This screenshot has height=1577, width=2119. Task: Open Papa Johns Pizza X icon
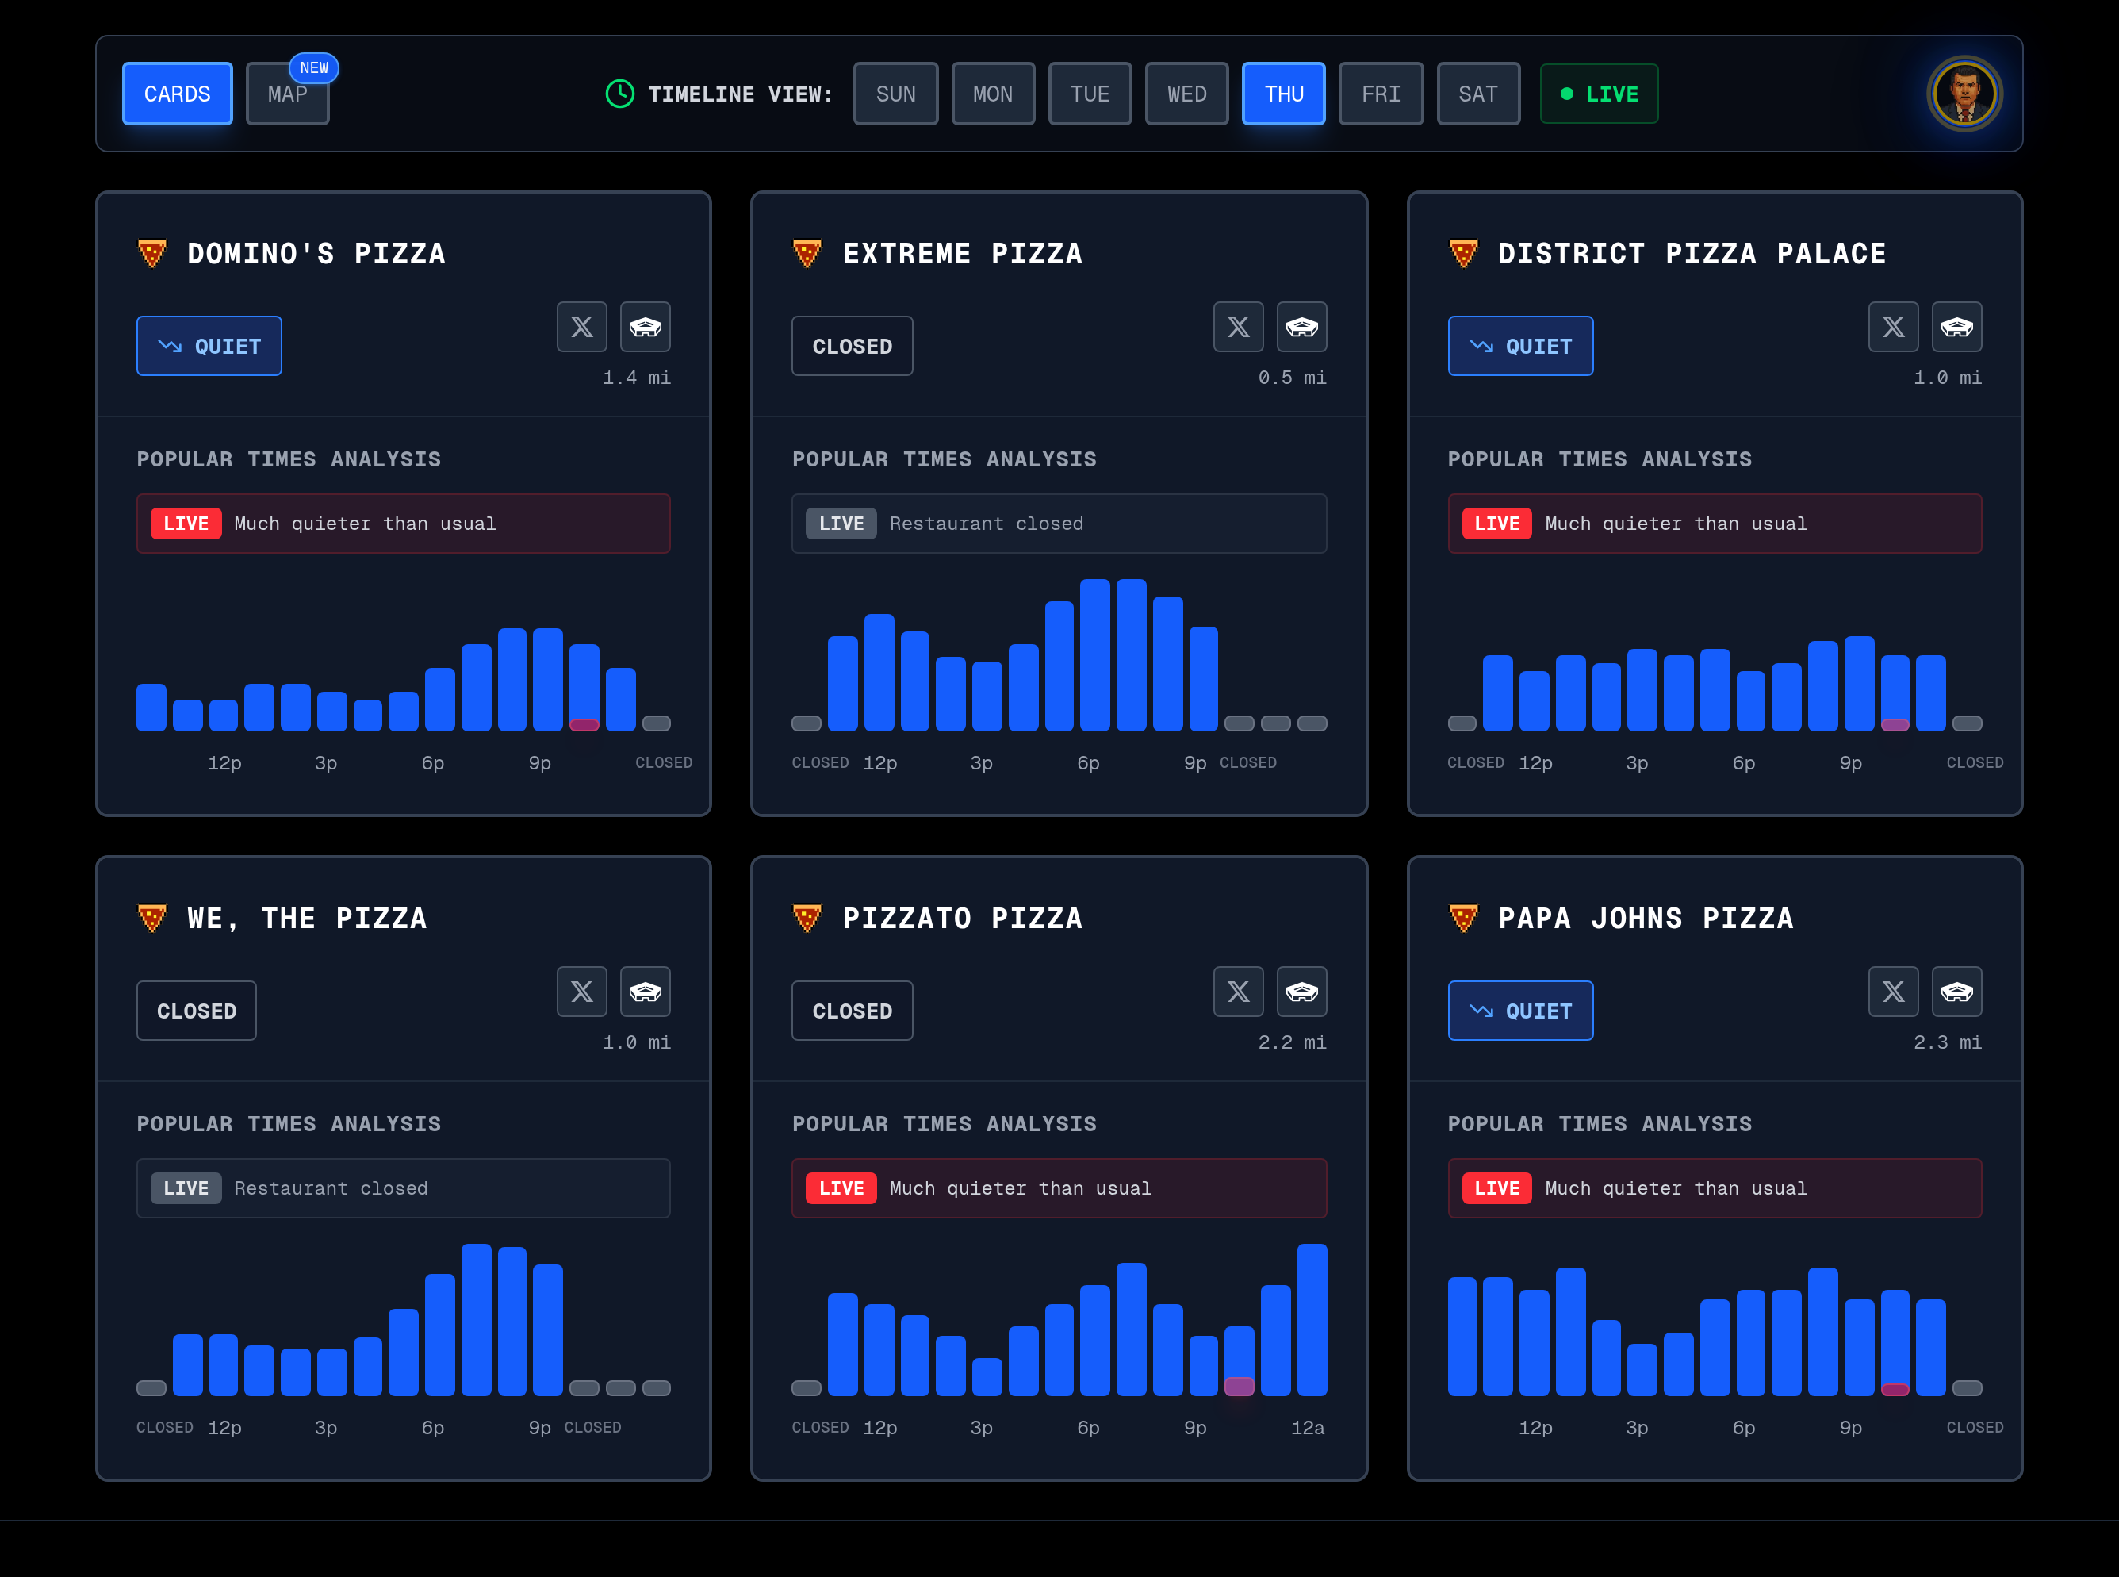[x=1893, y=992]
